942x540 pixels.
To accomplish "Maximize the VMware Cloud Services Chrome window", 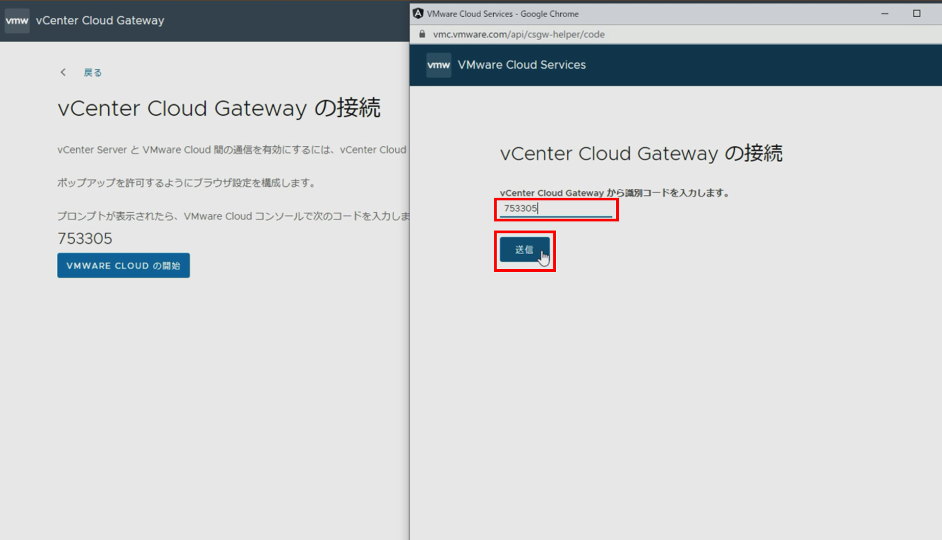I will (x=917, y=14).
